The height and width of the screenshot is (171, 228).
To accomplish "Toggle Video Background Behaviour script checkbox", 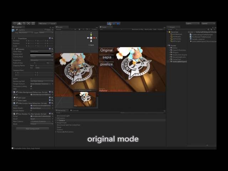I will coord(17,92).
